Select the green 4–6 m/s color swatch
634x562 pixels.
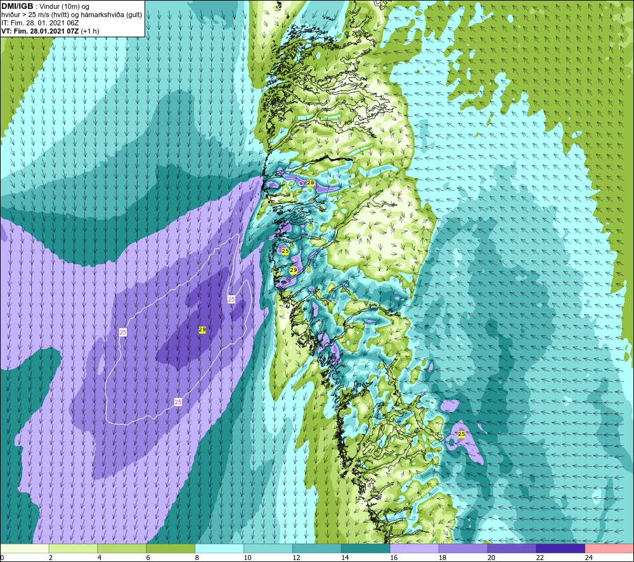122,548
